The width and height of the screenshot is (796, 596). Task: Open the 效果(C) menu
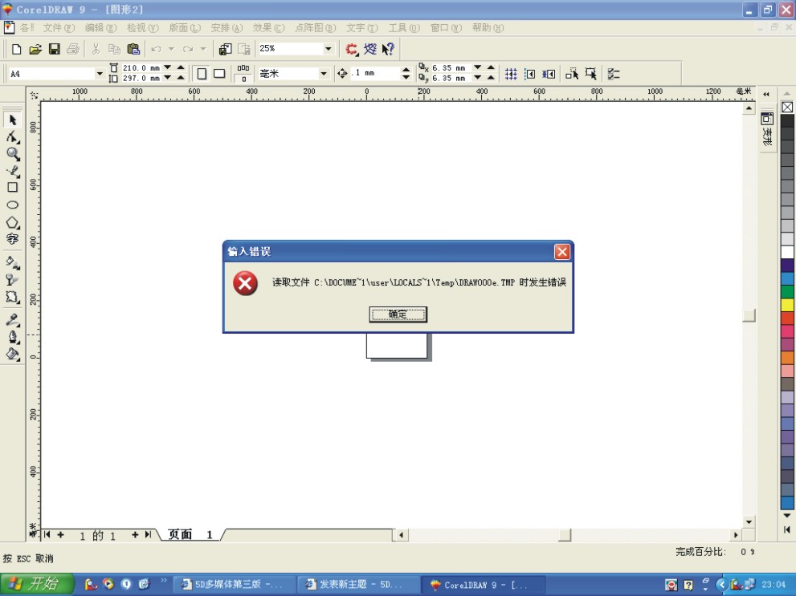(x=268, y=28)
